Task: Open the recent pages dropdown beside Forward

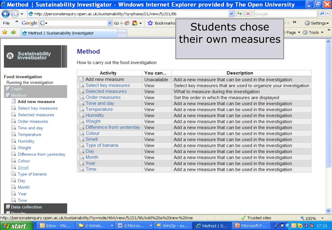Action: pyautogui.click(x=22, y=14)
